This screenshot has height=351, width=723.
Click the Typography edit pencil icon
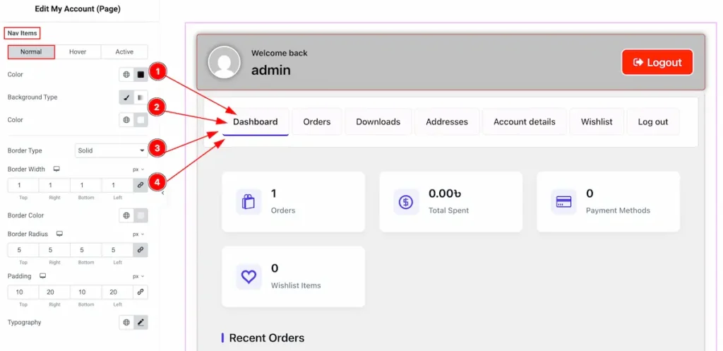coord(141,323)
